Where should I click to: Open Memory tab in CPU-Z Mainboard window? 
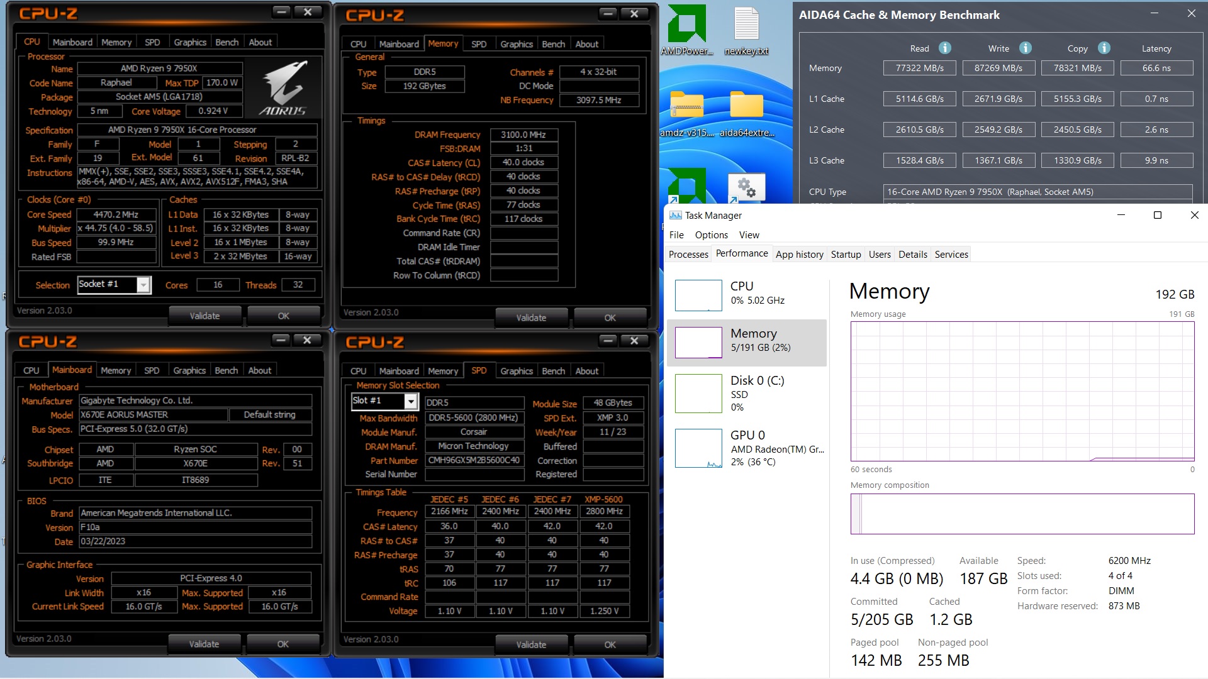pyautogui.click(x=116, y=370)
